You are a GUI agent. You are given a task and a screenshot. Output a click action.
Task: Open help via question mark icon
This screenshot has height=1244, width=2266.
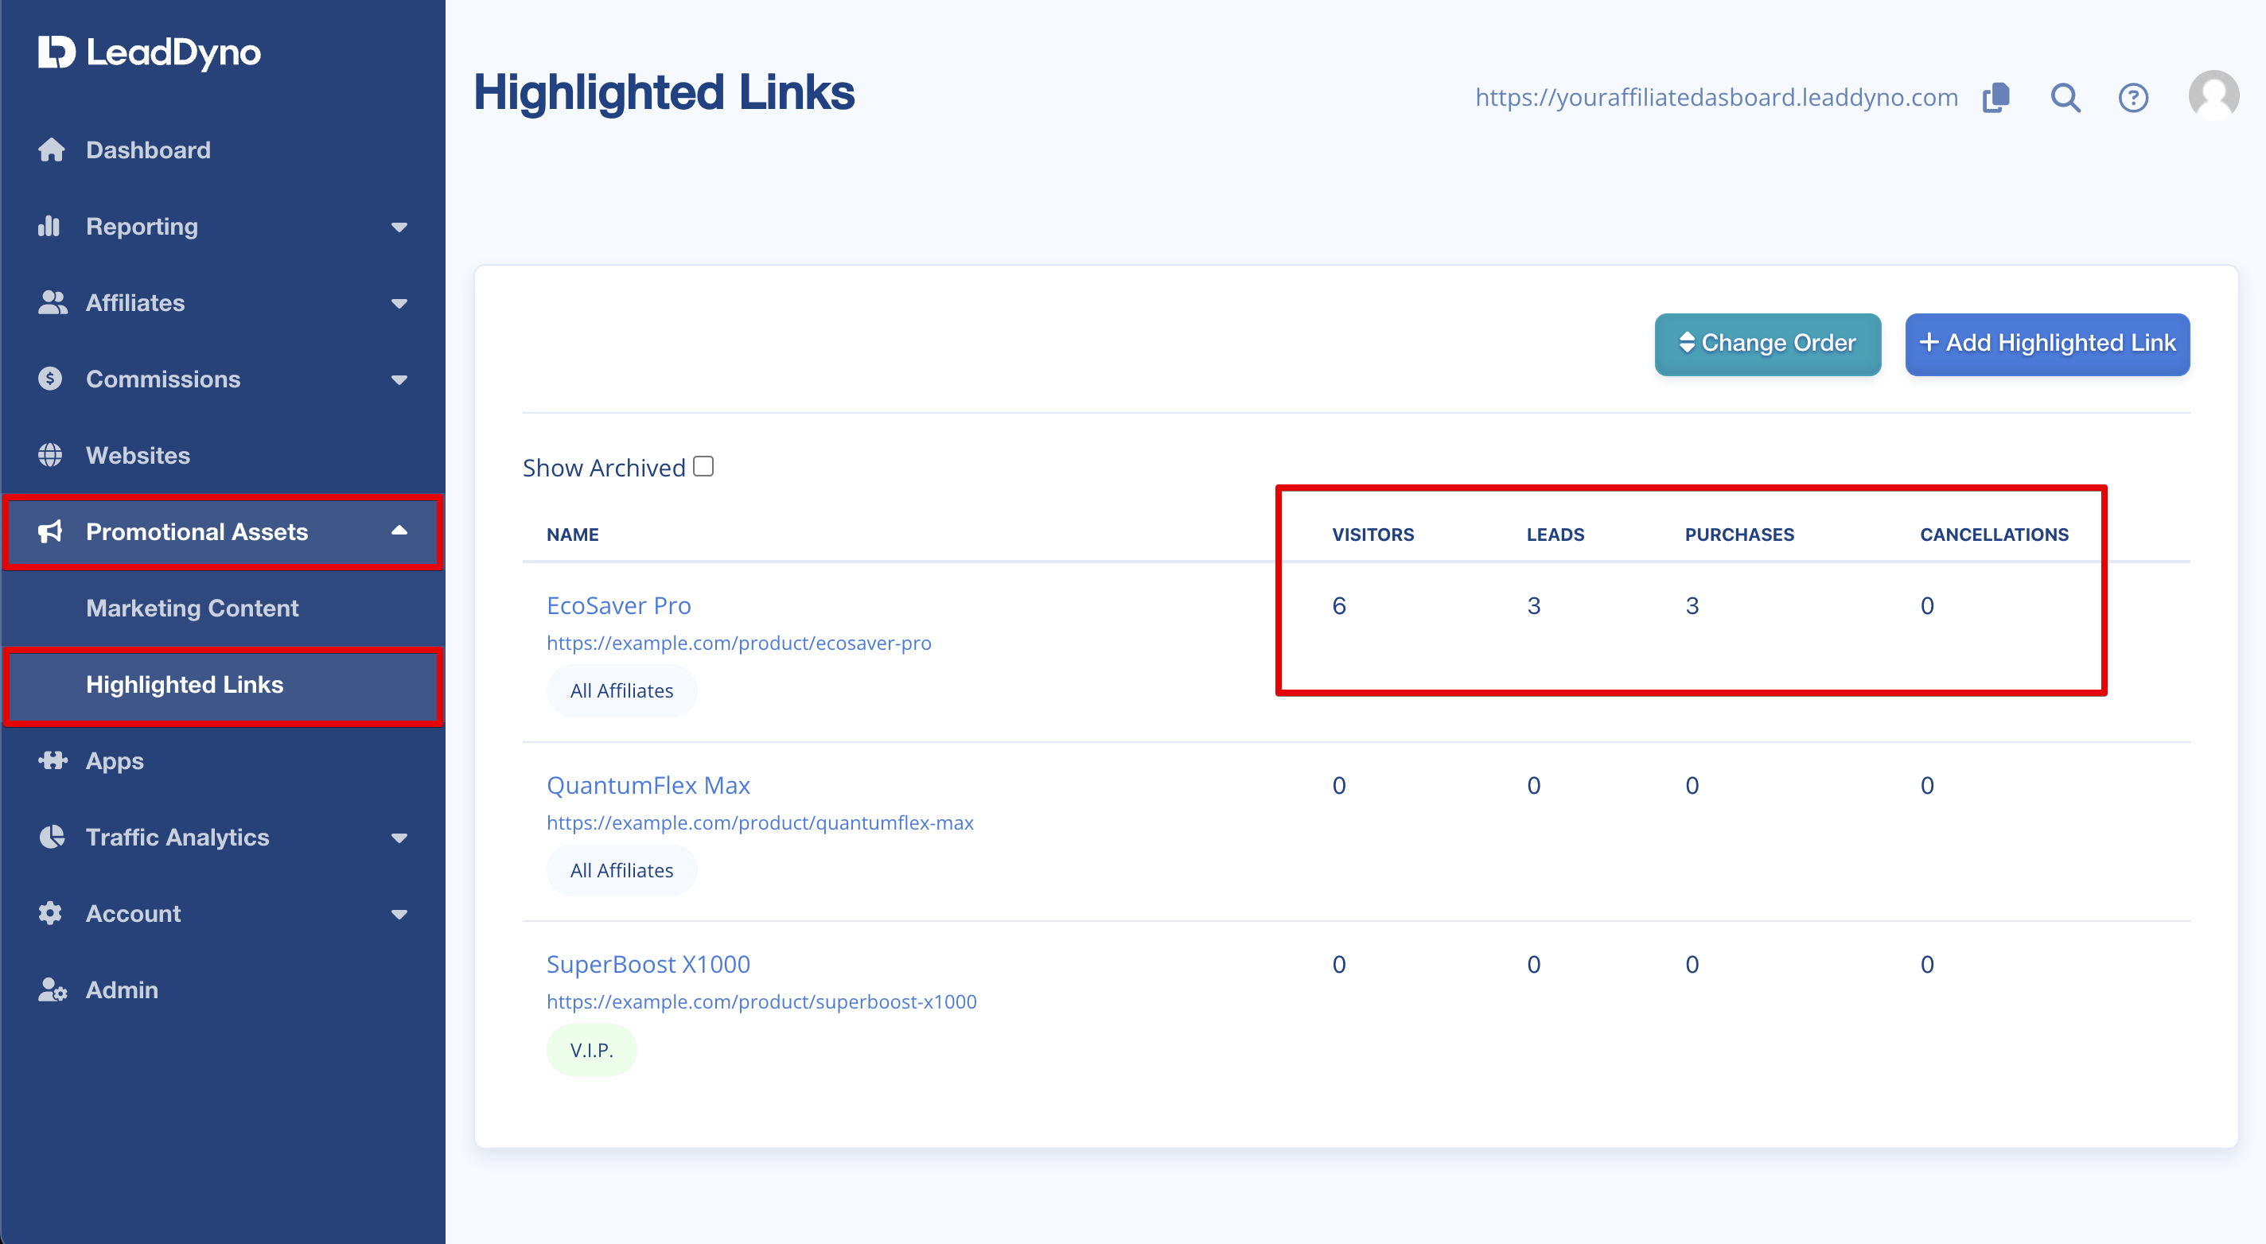[x=2133, y=98]
